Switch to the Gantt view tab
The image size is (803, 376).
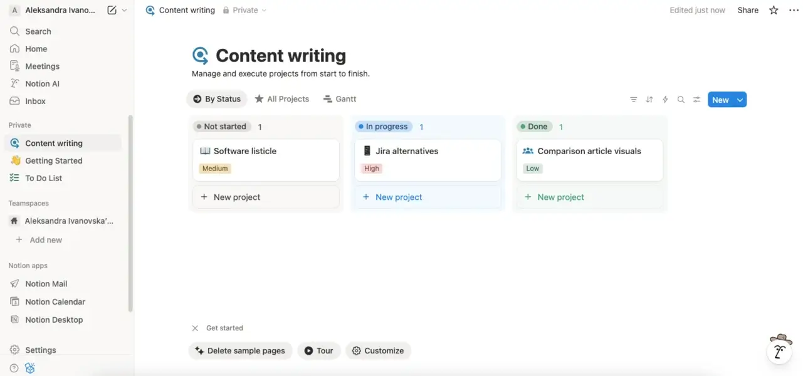tap(340, 99)
